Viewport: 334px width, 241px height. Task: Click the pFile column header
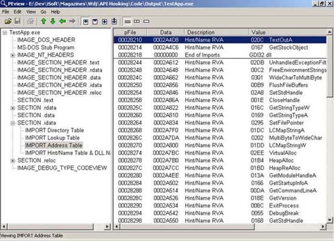click(130, 32)
